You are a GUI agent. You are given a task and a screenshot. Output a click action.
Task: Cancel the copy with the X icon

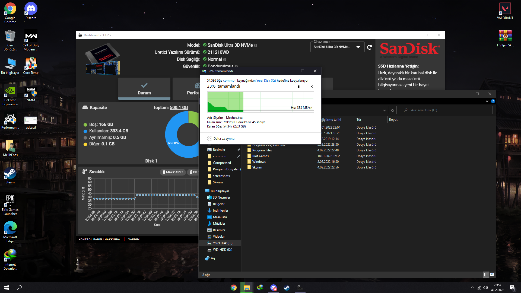[312, 87]
